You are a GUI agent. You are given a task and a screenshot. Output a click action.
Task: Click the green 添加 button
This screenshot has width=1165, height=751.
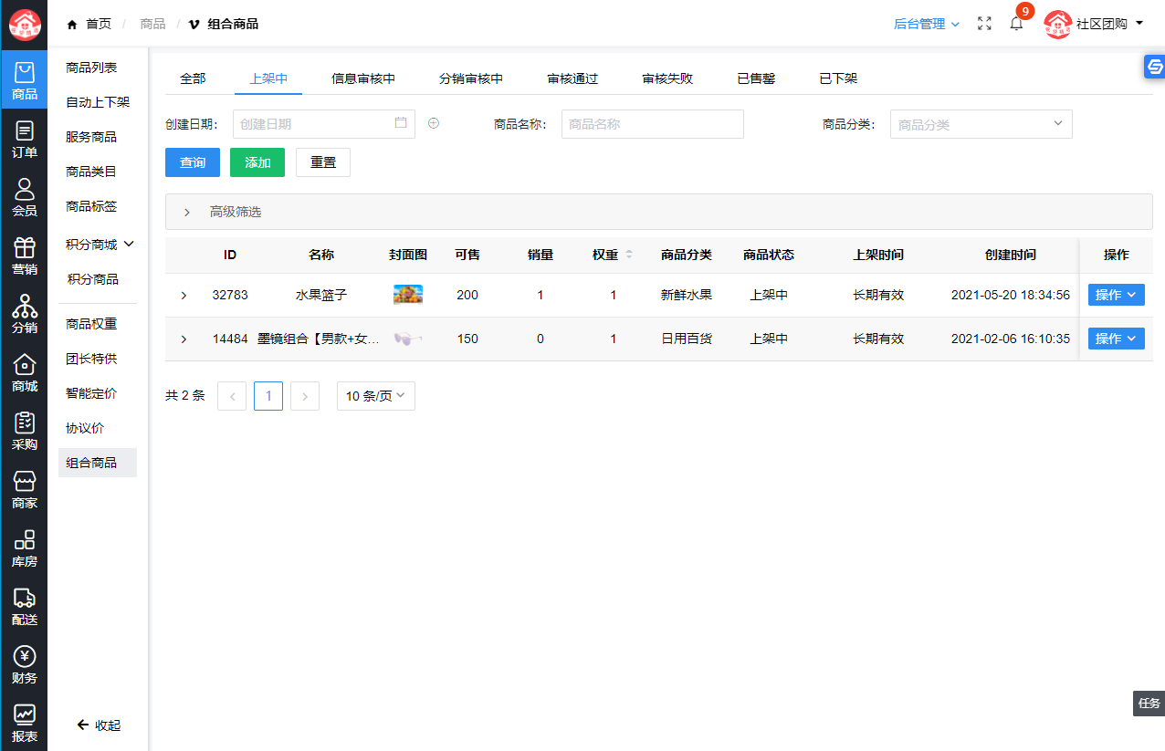(x=257, y=162)
